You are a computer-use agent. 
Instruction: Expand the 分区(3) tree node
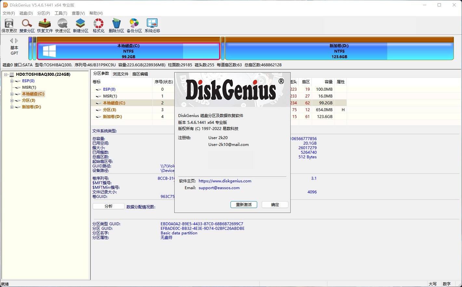[x=12, y=100]
